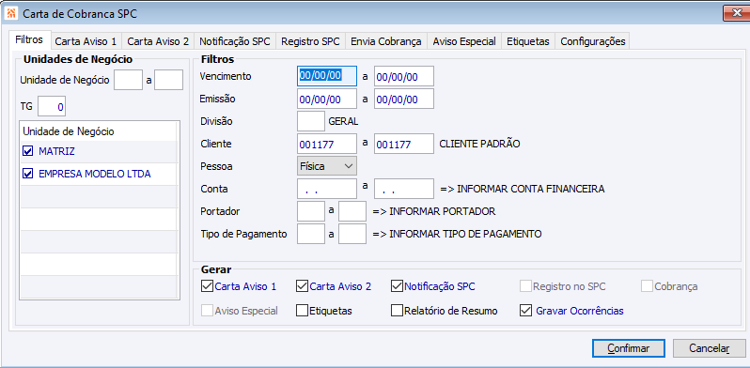
Task: Focus the Emissão start date field
Action: tap(327, 99)
